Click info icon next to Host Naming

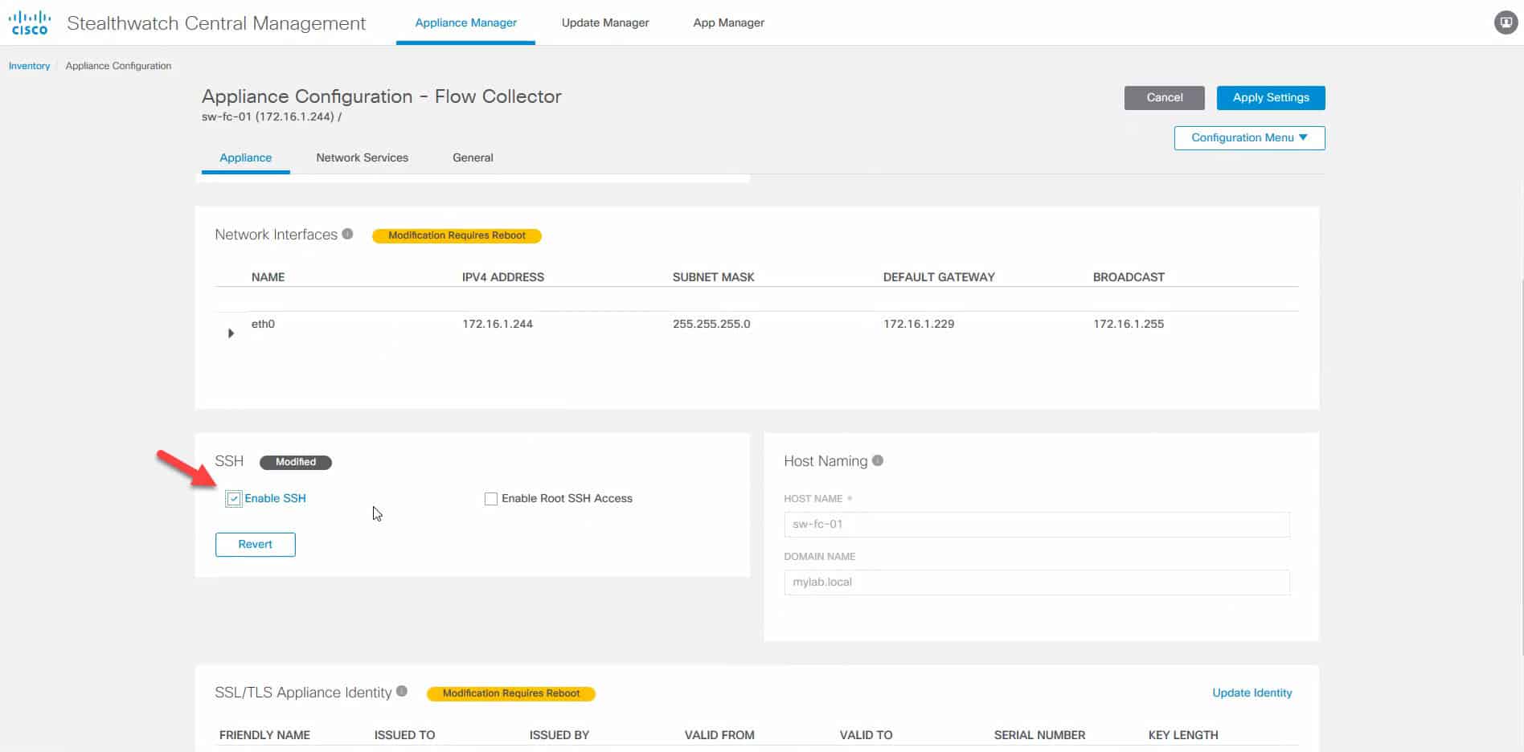click(878, 460)
